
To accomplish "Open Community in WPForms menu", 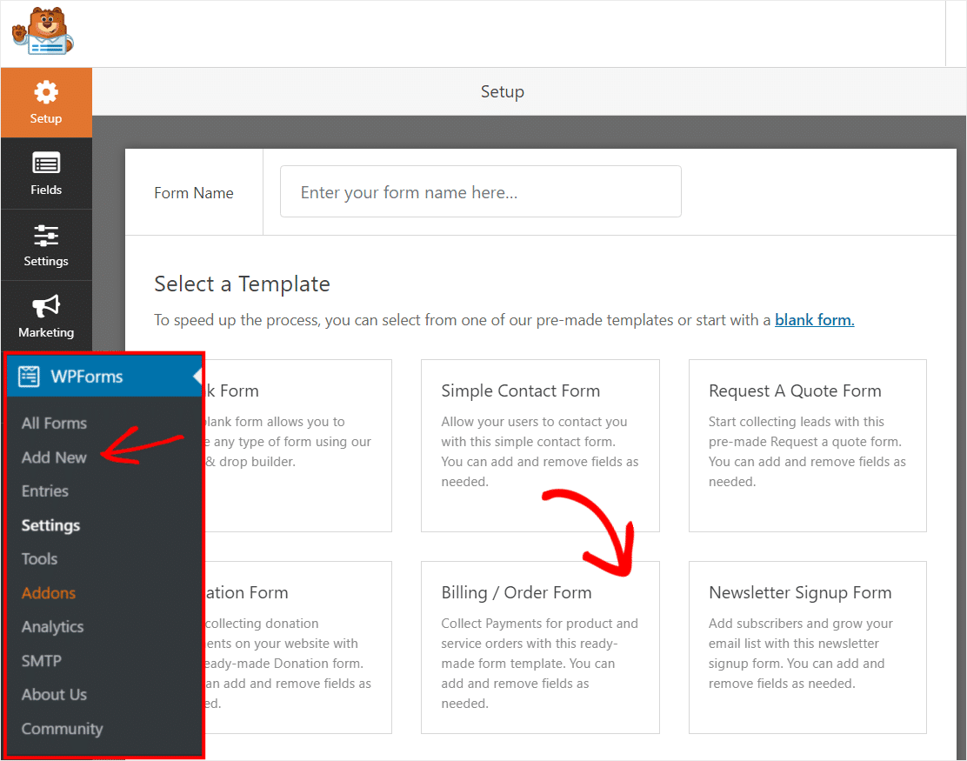I will [62, 729].
